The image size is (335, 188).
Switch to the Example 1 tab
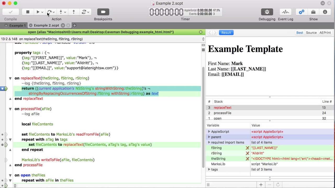[18, 26]
